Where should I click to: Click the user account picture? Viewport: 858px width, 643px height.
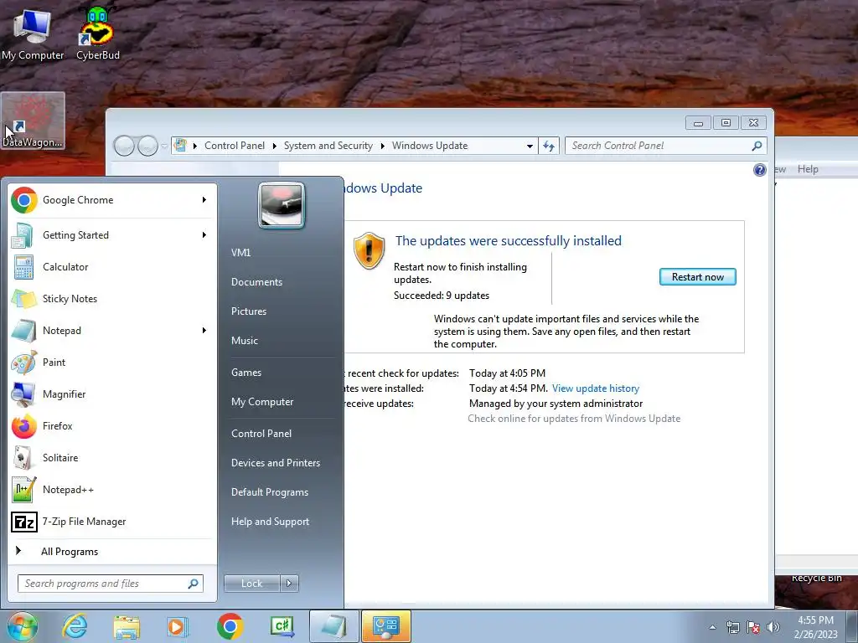pyautogui.click(x=282, y=205)
